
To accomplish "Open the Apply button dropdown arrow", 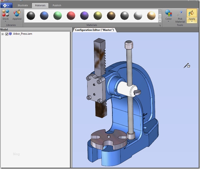I will pyautogui.click(x=191, y=22).
